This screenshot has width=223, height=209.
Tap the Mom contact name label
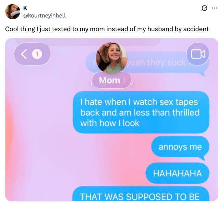tap(109, 80)
